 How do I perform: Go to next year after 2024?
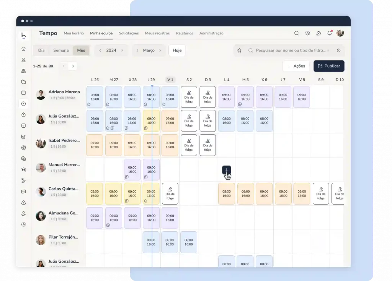tap(122, 50)
